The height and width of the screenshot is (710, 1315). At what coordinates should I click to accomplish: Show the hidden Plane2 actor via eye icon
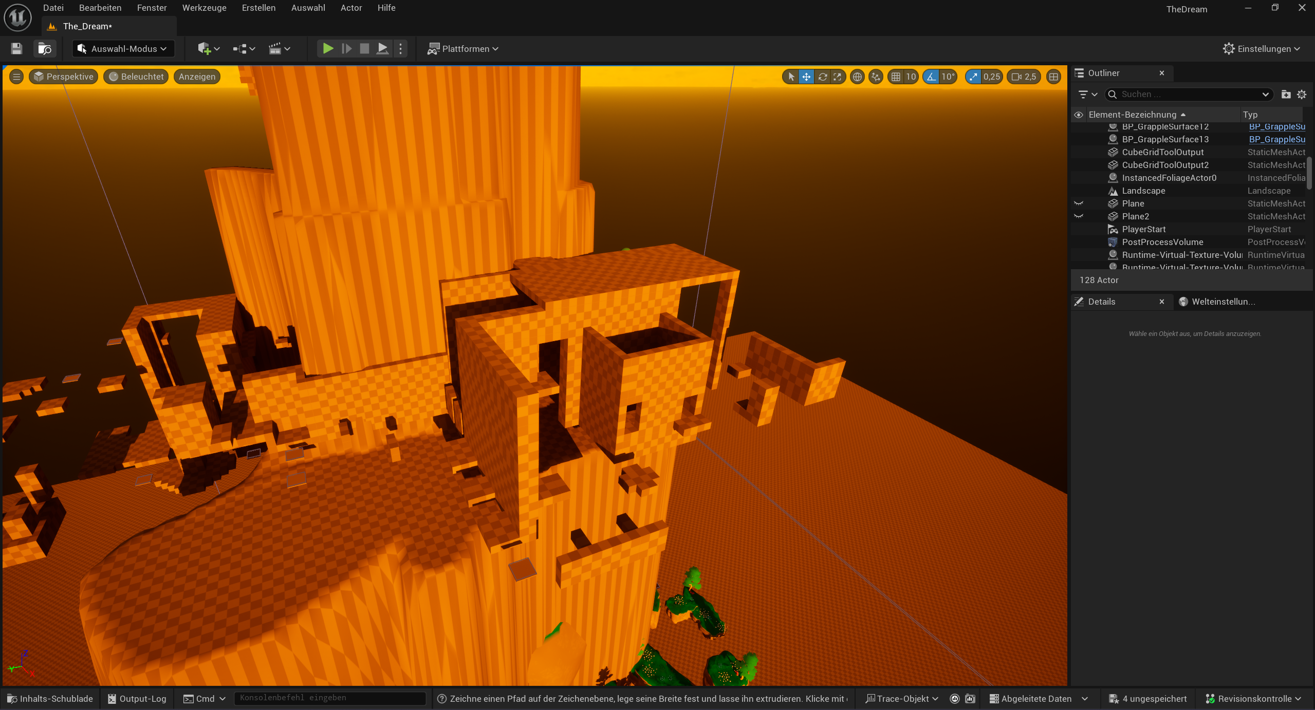(x=1079, y=216)
